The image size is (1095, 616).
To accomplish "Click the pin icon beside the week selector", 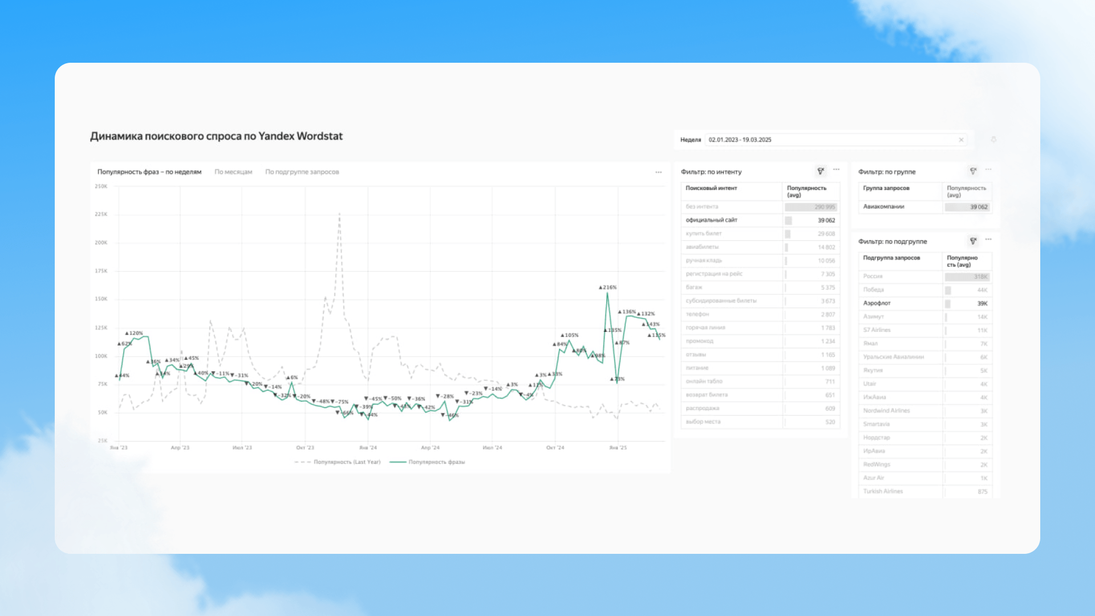I will (993, 140).
